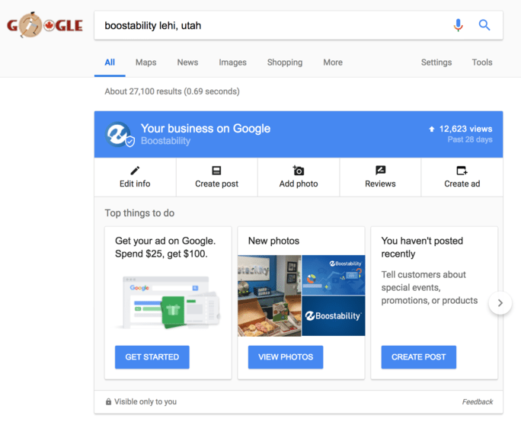Click You haven't posted recently heading
Screen dimensions: 521x425
422,248
